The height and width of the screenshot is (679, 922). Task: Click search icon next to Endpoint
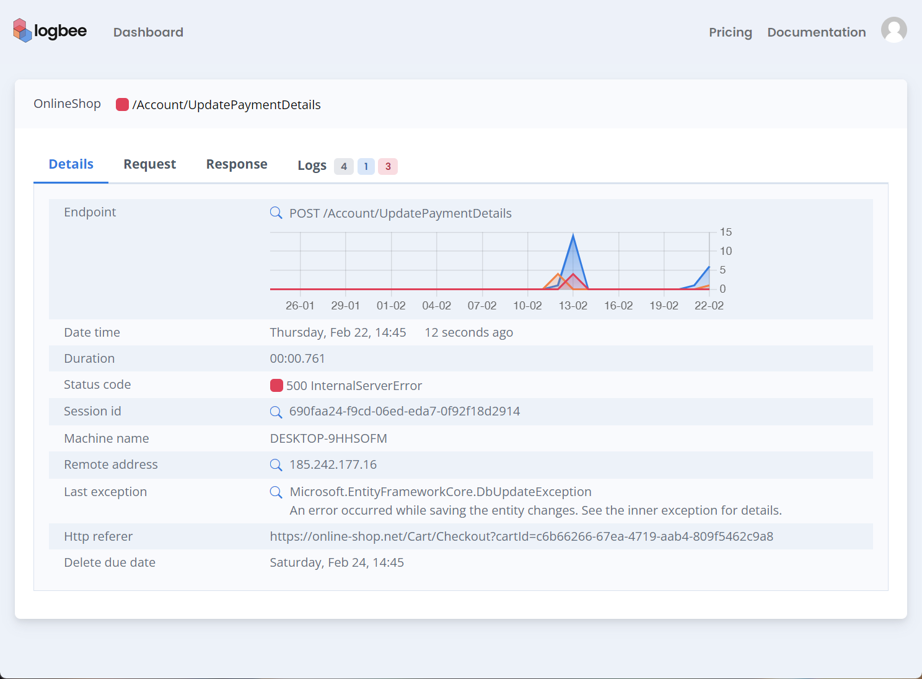276,213
